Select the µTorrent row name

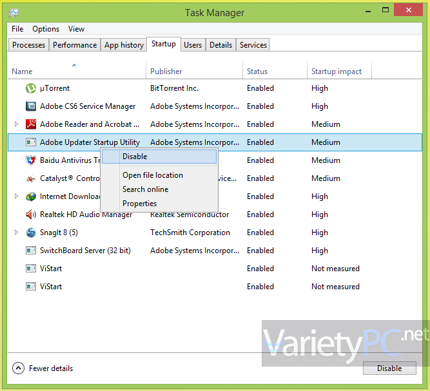coord(55,88)
